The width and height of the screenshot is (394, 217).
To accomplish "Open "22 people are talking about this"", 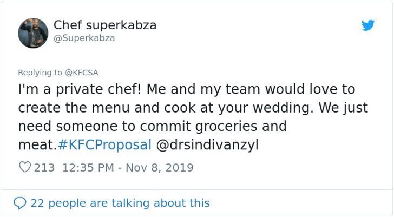I will pos(120,203).
